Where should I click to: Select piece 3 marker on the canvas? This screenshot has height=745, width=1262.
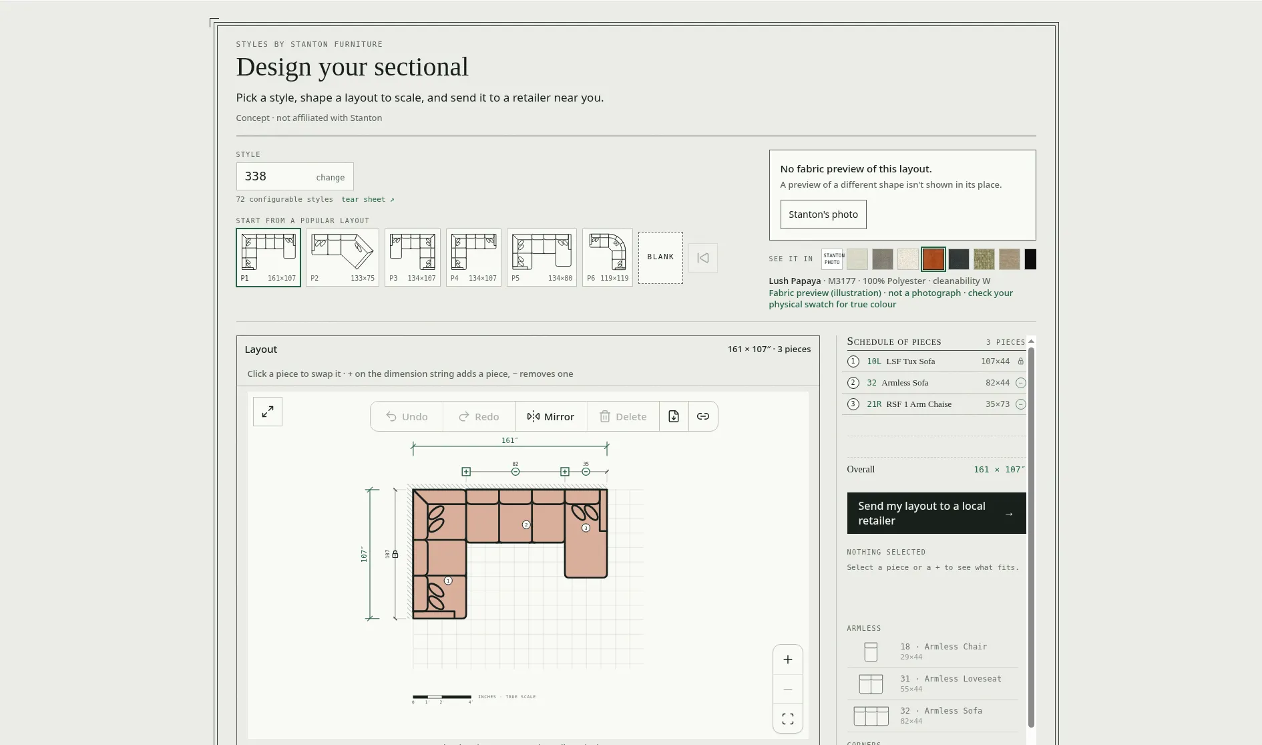click(586, 528)
